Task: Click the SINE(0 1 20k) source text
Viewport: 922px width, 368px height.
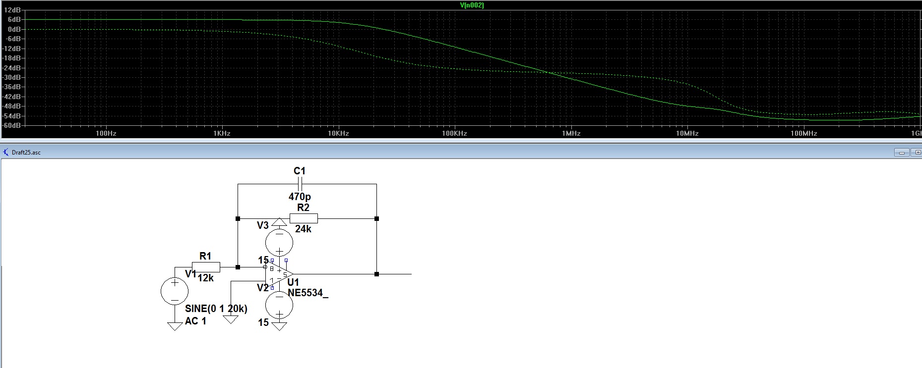Action: point(216,309)
